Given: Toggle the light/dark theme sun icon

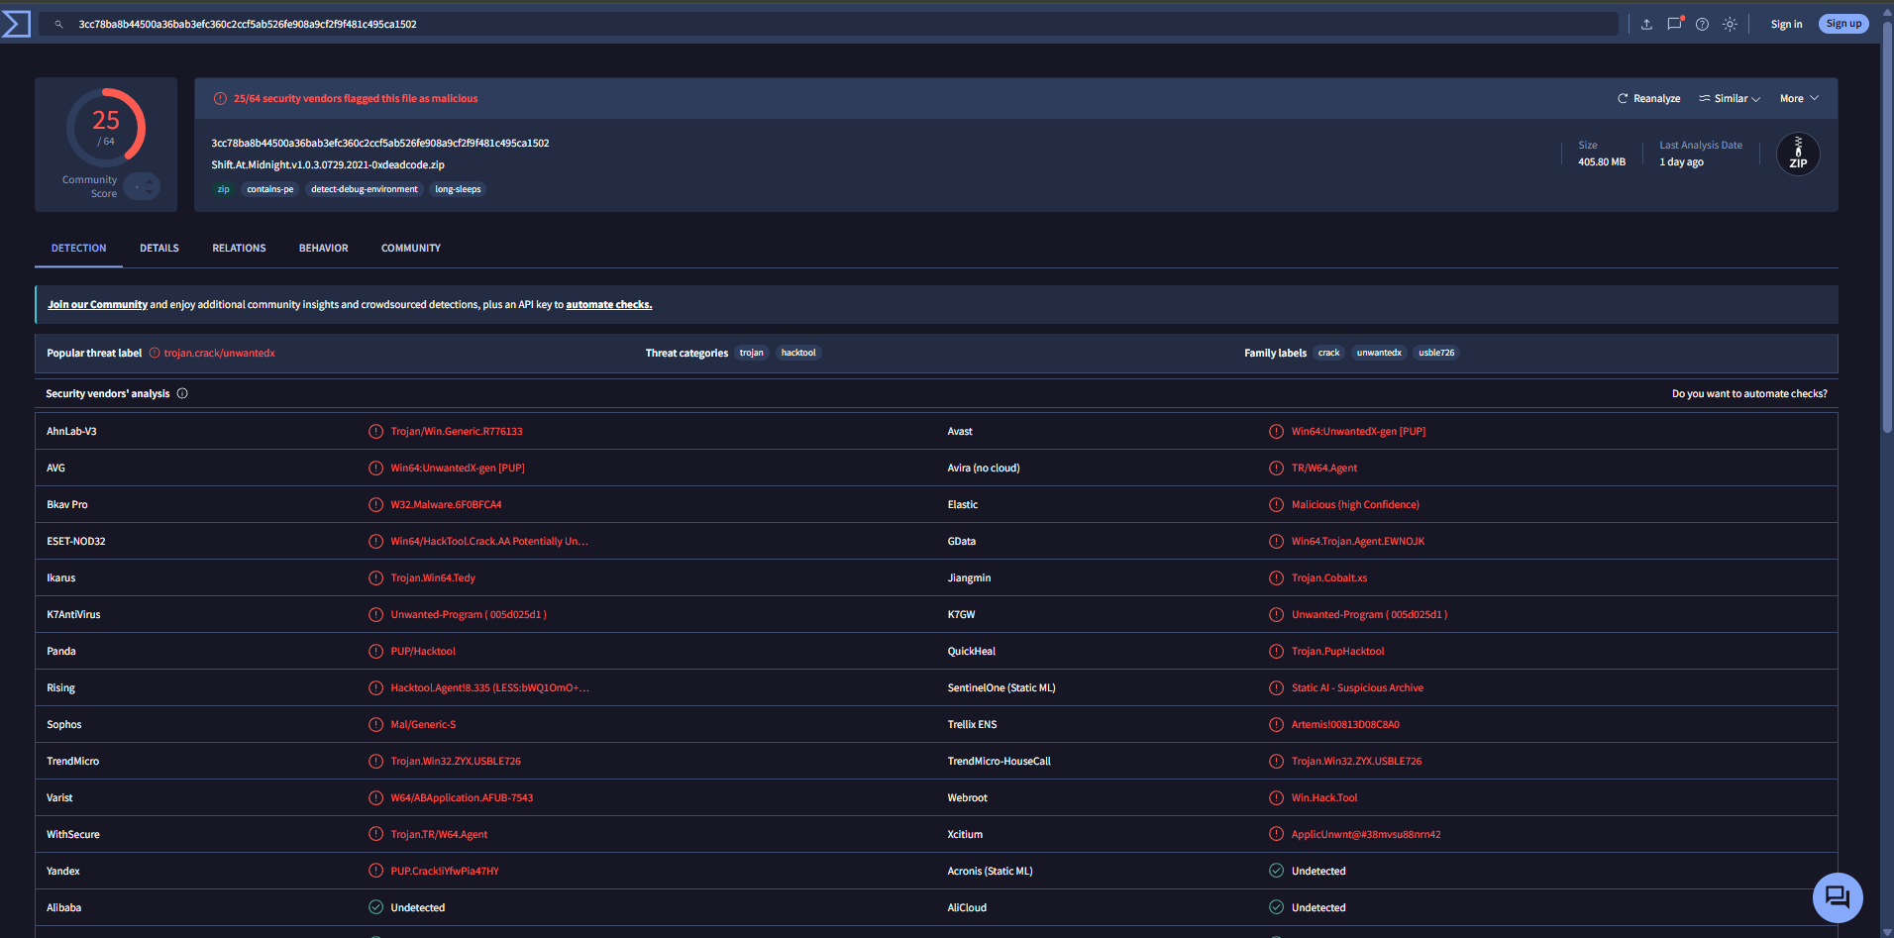Looking at the screenshot, I should (1730, 24).
